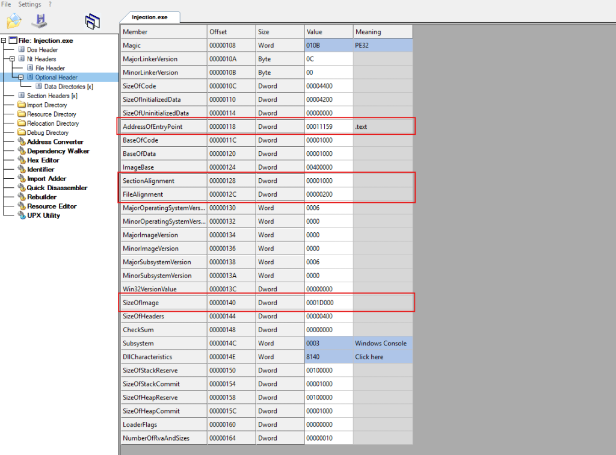Launch the Quick Disassembler tool
This screenshot has height=455, width=616.
click(57, 188)
